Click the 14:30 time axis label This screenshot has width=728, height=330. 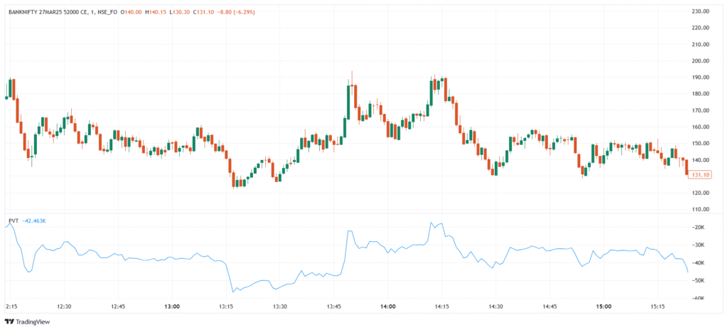coord(496,307)
